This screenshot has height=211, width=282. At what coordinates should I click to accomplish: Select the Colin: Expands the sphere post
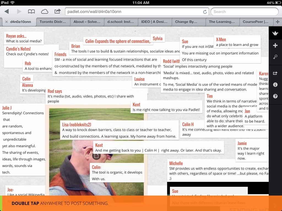(x=118, y=41)
